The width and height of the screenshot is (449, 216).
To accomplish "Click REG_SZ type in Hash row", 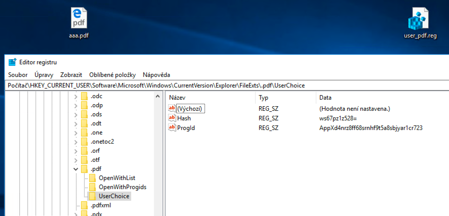I will point(268,118).
